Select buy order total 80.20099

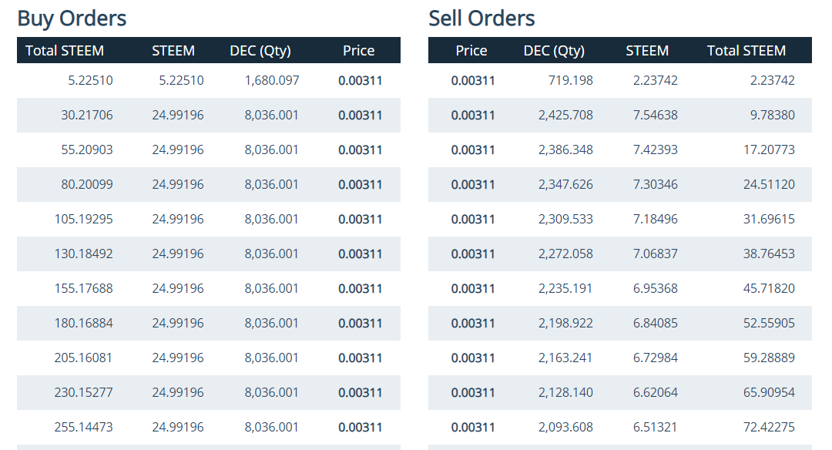click(86, 185)
